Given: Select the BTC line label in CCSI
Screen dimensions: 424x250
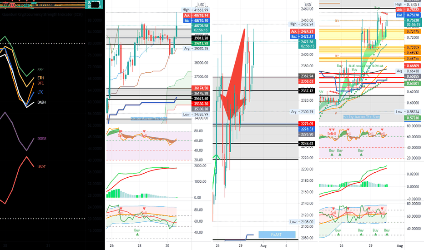Looking at the screenshot, I should (x=40, y=83).
